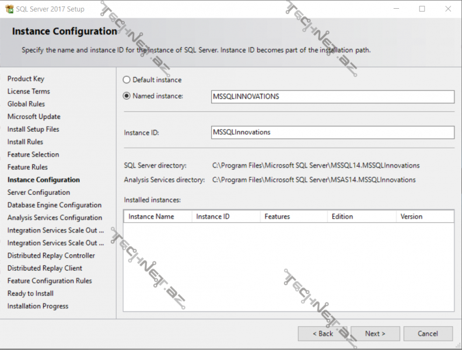Click the SQL Server Setup title bar icon
This screenshot has height=350, width=462.
coord(8,9)
